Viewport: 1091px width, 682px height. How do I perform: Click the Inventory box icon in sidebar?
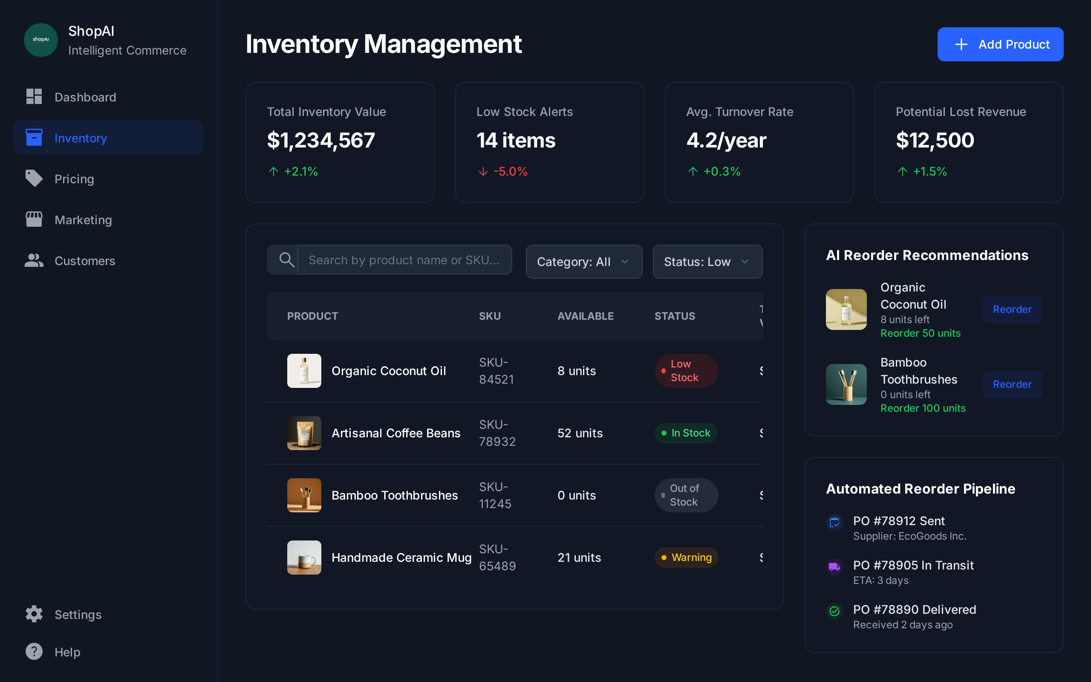pos(33,137)
